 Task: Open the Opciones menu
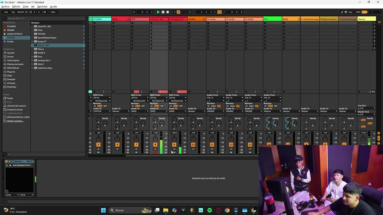point(42,7)
